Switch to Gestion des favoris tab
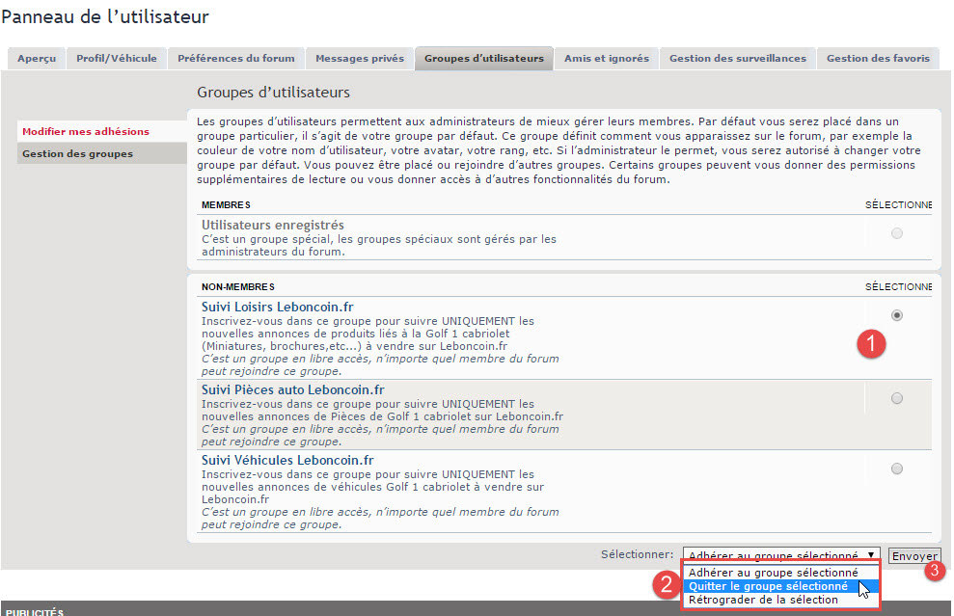The width and height of the screenshot is (954, 616). pyautogui.click(x=878, y=58)
